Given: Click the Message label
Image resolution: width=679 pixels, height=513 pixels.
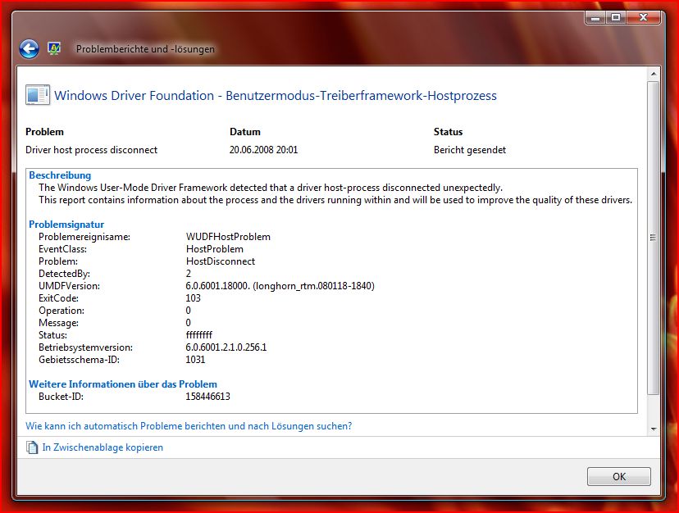Looking at the screenshot, I should (58, 323).
